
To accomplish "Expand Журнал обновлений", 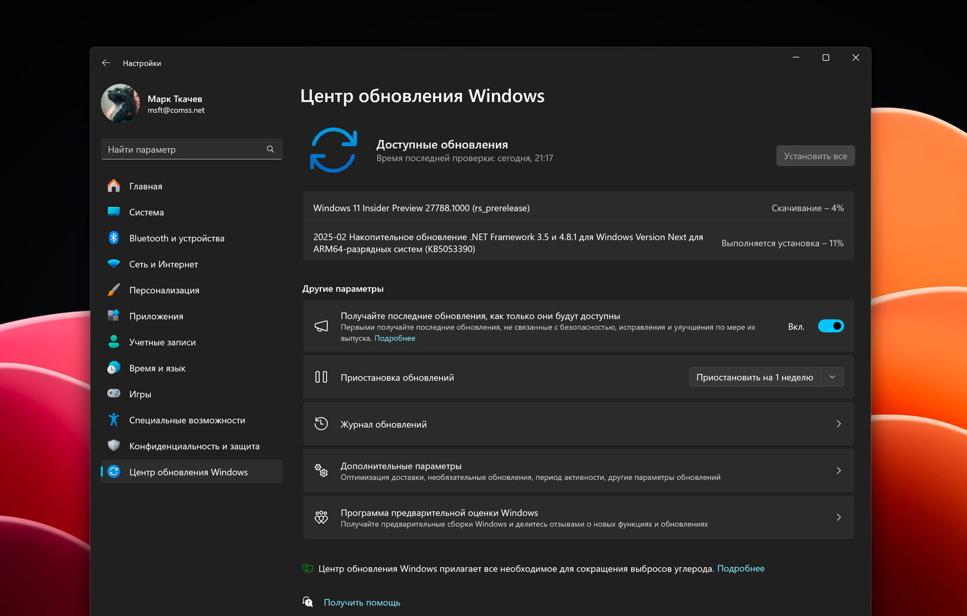I will pyautogui.click(x=578, y=424).
